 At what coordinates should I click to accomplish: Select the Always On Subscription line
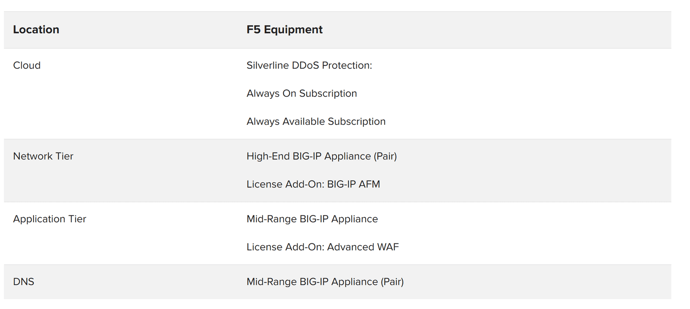[301, 94]
